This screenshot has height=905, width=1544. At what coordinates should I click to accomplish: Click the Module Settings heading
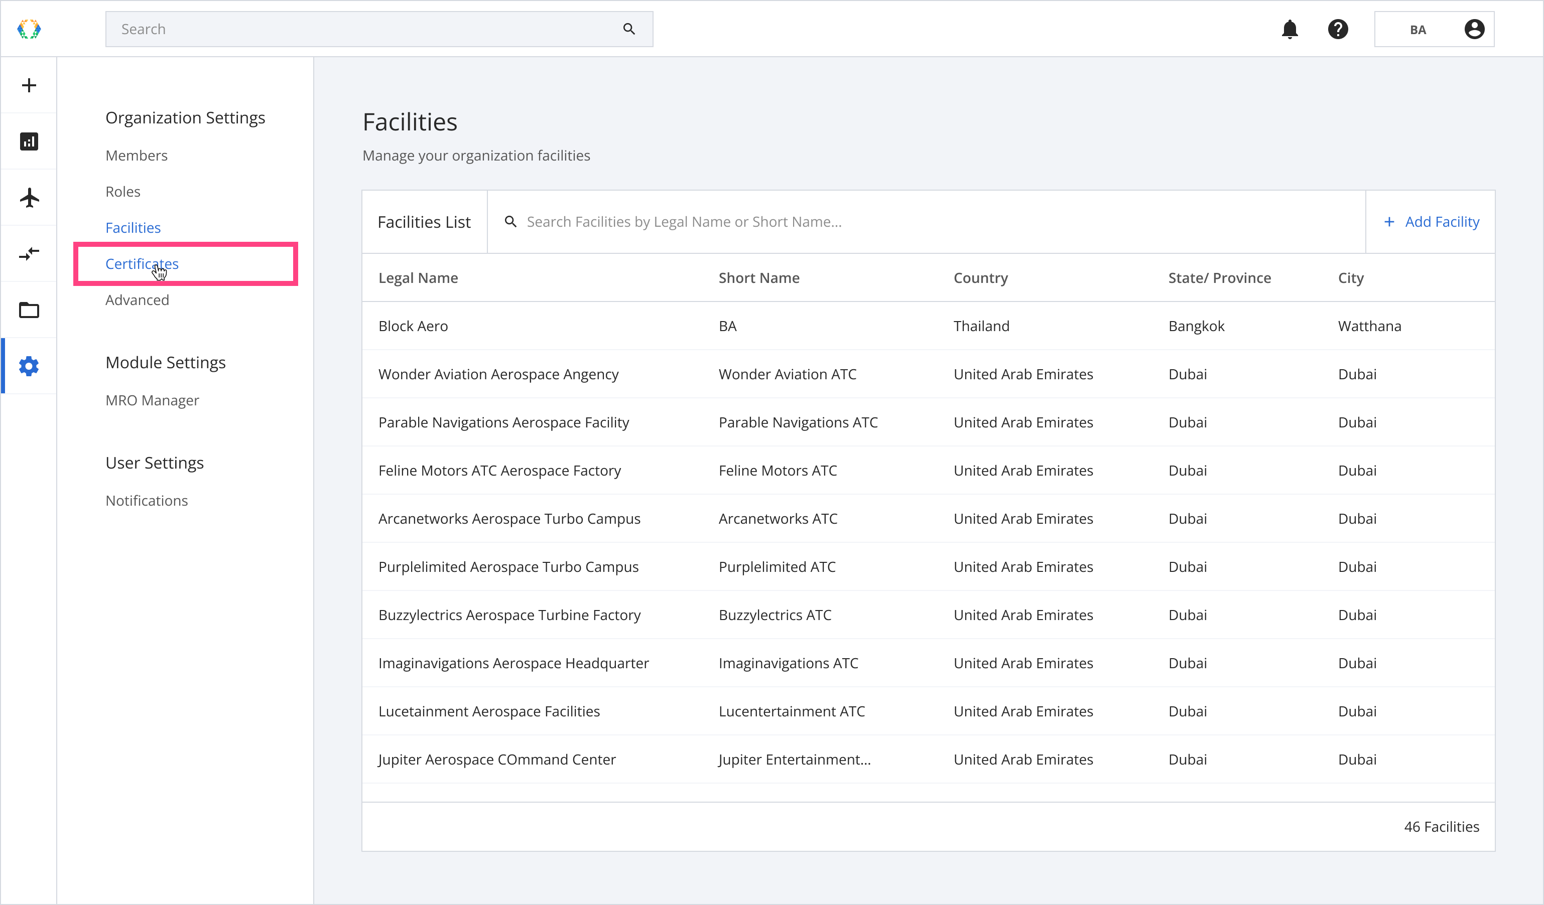click(166, 363)
